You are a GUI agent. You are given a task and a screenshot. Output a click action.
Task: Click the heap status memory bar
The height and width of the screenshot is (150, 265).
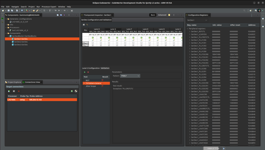coord(213,148)
